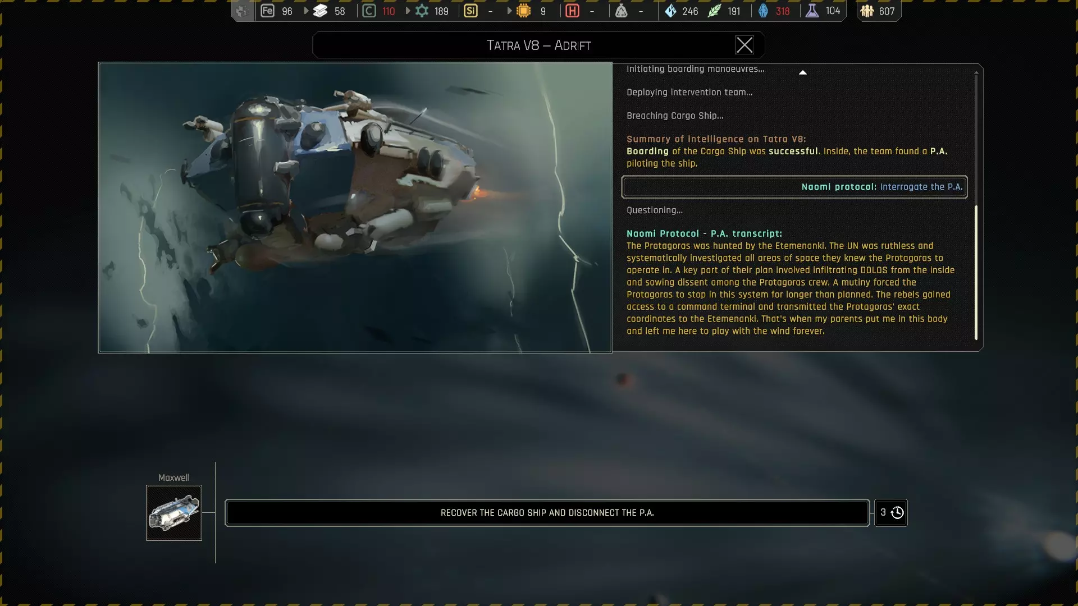Click the 3-cycle duration clock icon
The image size is (1078, 606).
pos(897,512)
